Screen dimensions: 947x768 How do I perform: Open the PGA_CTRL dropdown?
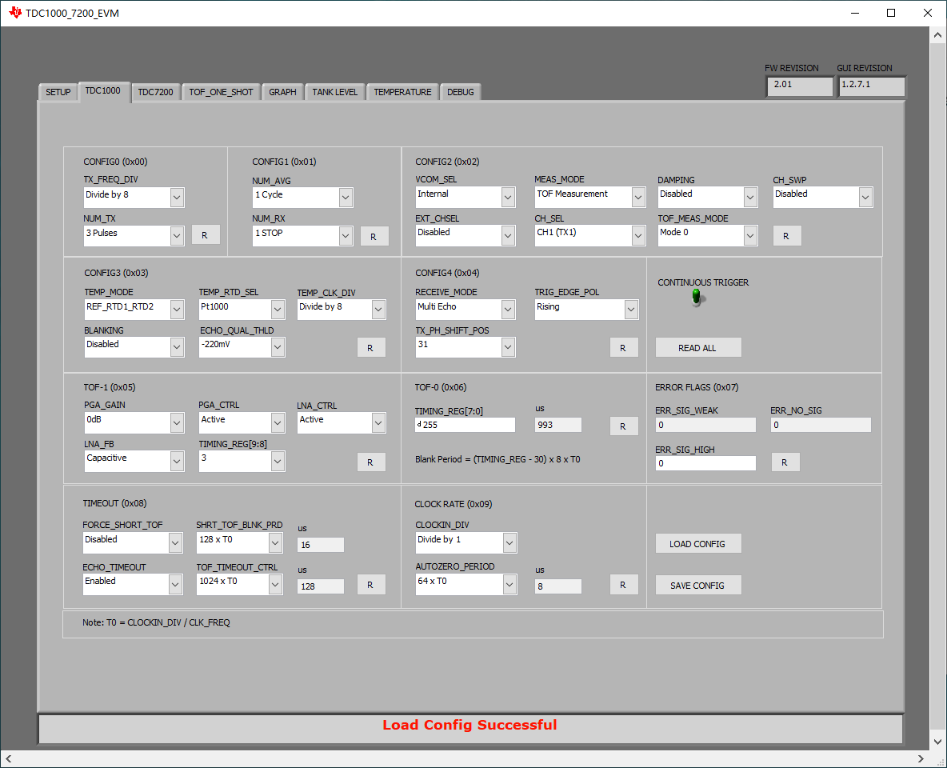242,422
